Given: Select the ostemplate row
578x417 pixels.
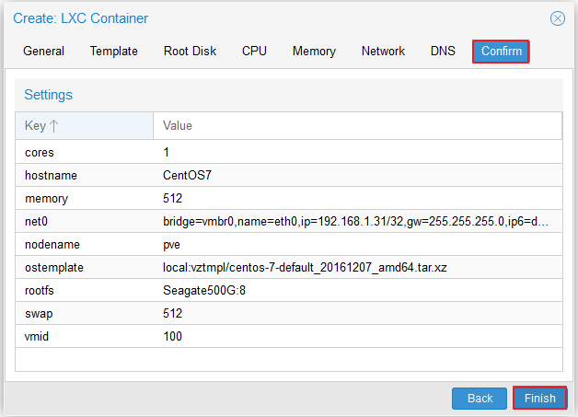Looking at the screenshot, I should pyautogui.click(x=289, y=267).
